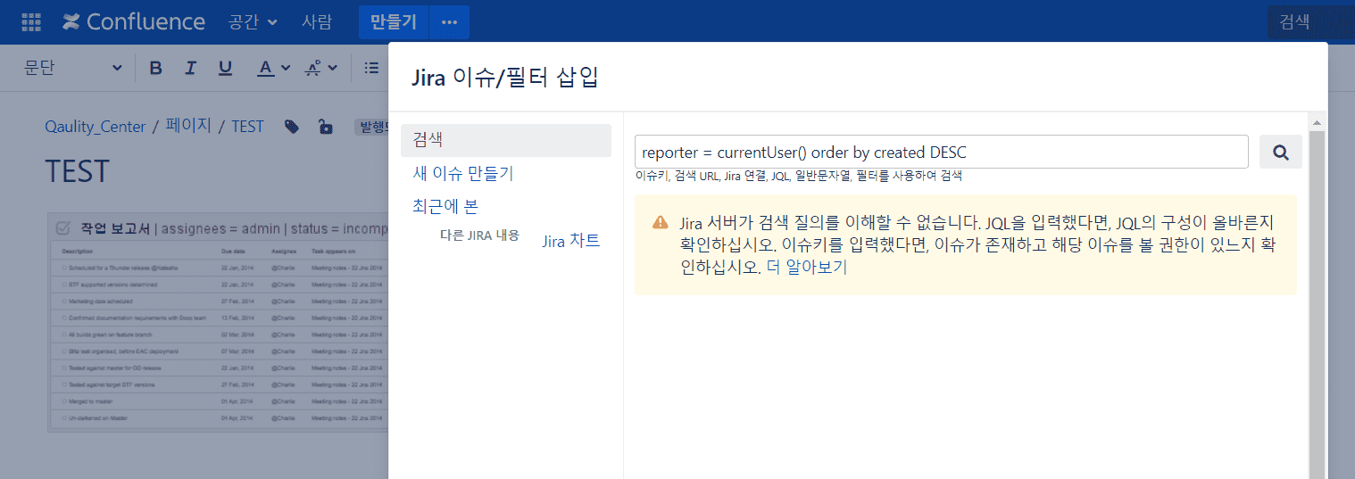The width and height of the screenshot is (1355, 479).
Task: Insert a bullet list
Action: [371, 68]
